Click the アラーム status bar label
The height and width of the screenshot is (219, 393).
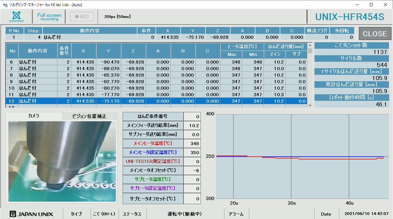[x=236, y=214]
